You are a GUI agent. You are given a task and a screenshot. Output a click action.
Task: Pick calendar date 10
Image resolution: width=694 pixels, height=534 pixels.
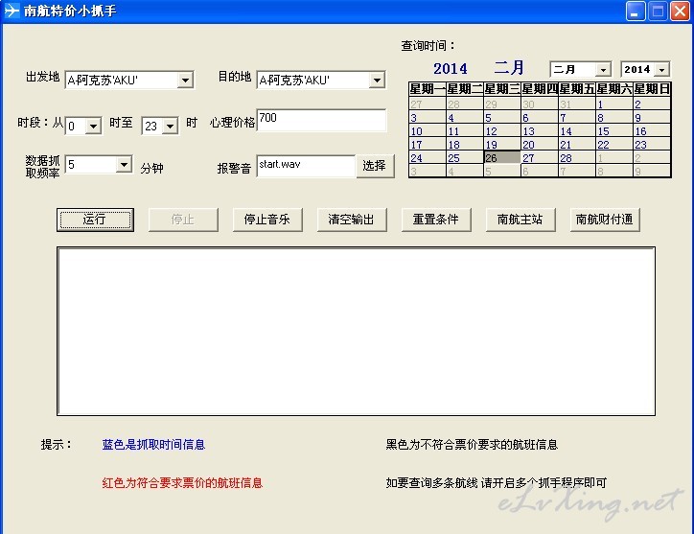click(x=428, y=131)
